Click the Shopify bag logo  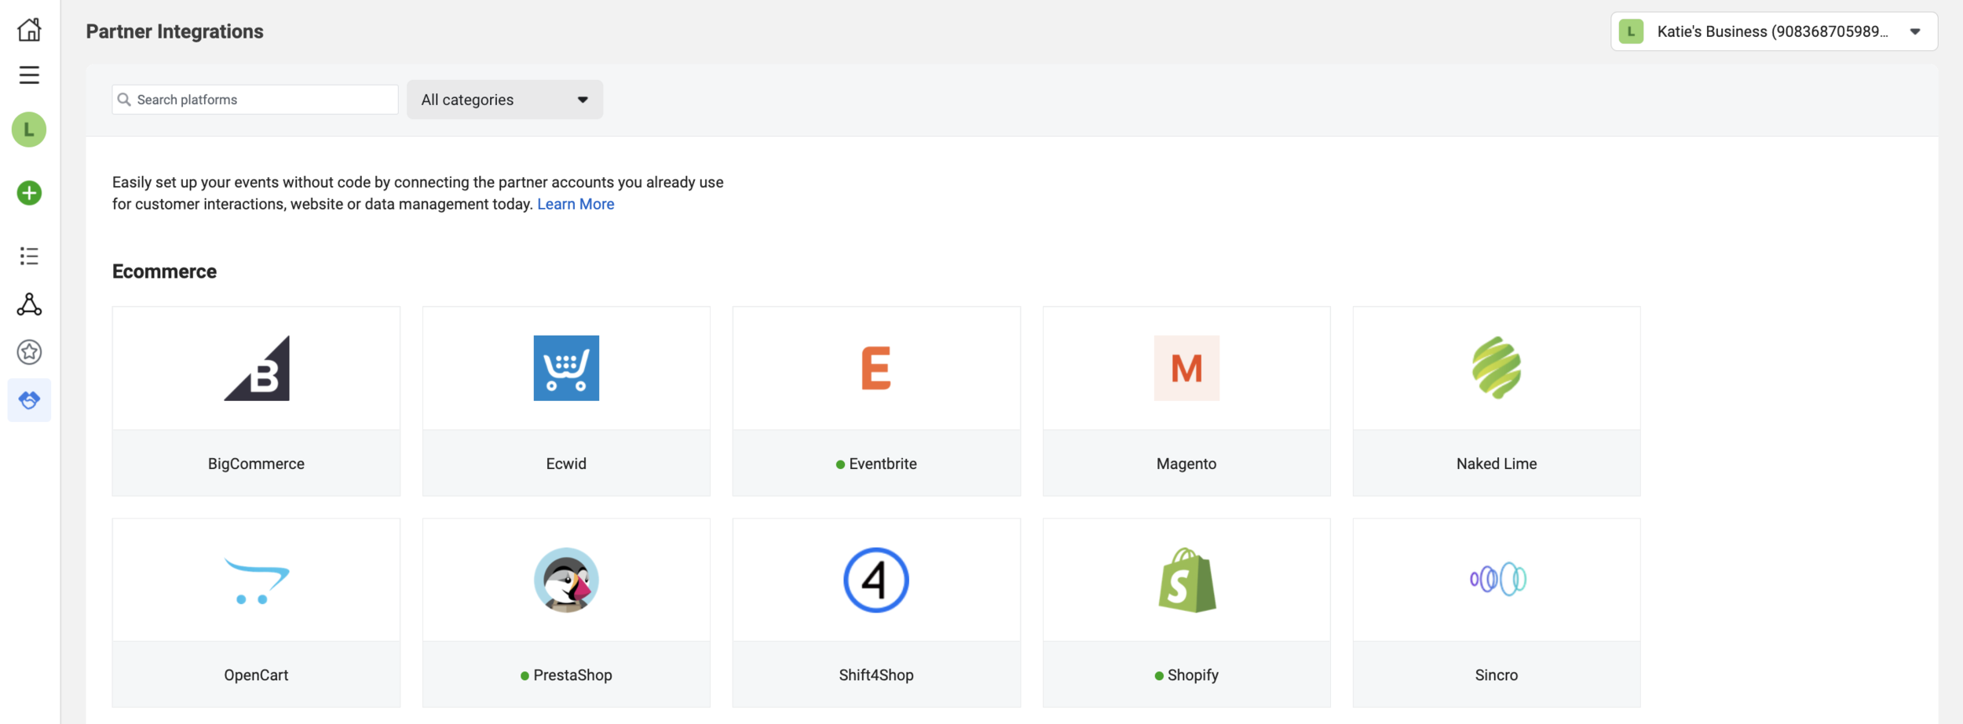(1187, 580)
